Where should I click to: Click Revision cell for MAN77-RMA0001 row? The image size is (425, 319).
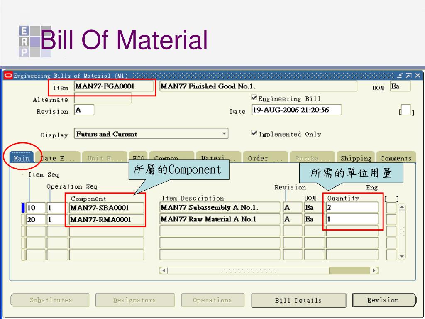[293, 219]
